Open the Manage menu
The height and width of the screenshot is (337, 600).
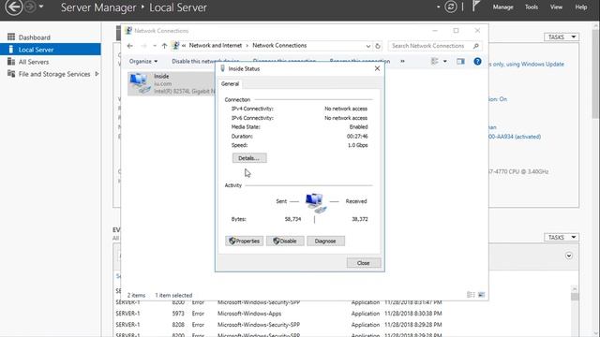(502, 7)
